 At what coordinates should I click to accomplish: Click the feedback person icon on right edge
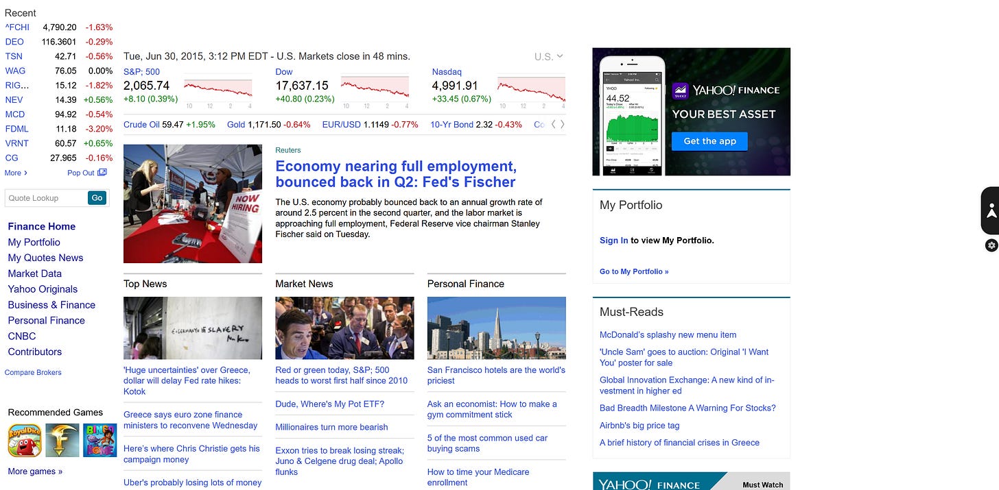pyautogui.click(x=991, y=209)
